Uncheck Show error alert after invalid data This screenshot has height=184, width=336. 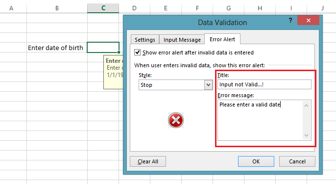pos(137,53)
